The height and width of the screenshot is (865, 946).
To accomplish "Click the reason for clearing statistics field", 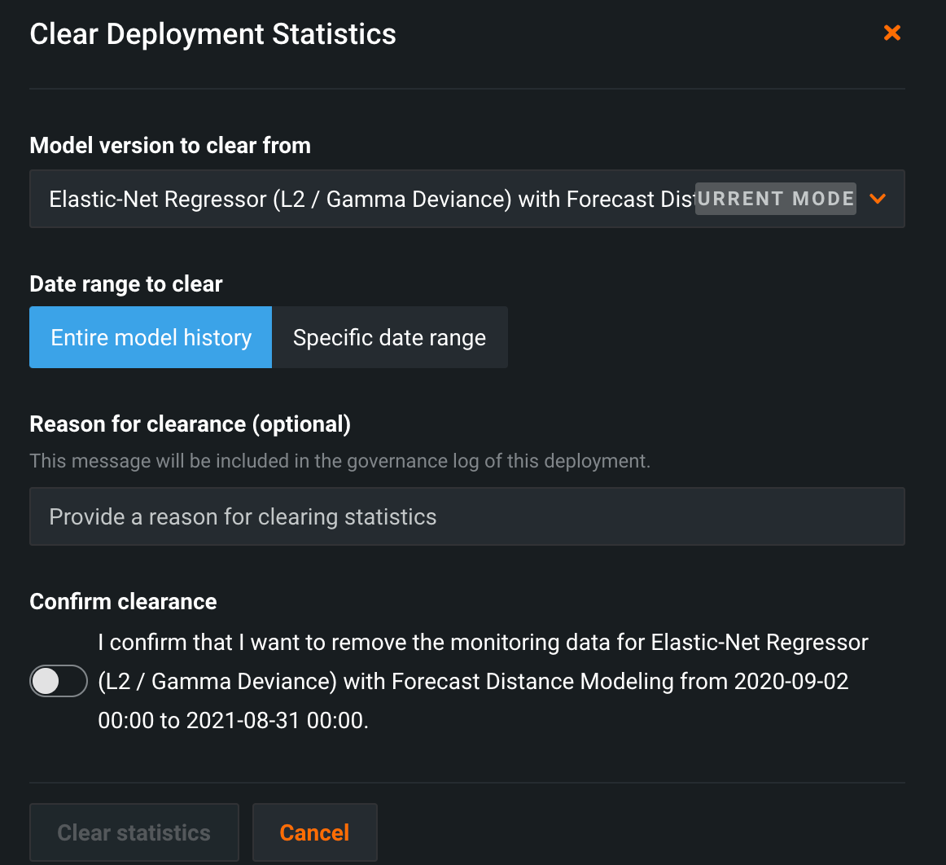I will click(466, 516).
